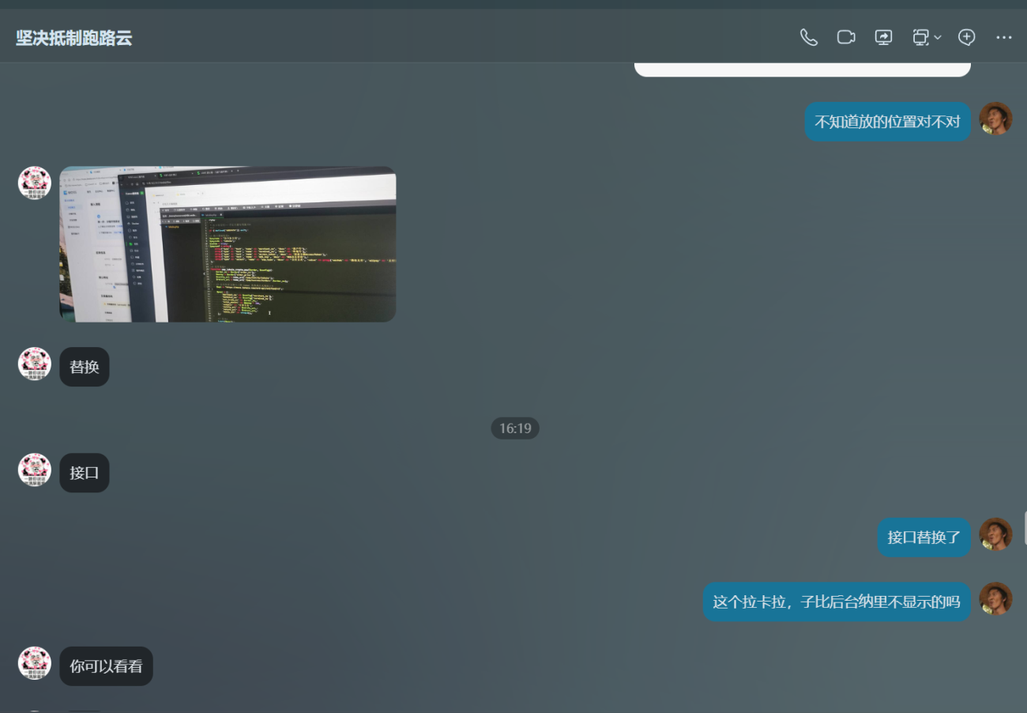Click the avatar next to 接口替换了
This screenshot has height=713, width=1027.
pos(995,534)
